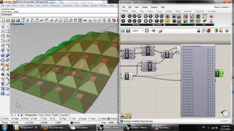Image resolution: width=234 pixels, height=131 pixels.
Task: Click the black Default layer swatch
Action: (72, 123)
